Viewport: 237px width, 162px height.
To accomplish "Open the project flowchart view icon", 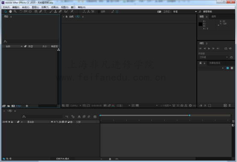I will (x=59, y=50).
